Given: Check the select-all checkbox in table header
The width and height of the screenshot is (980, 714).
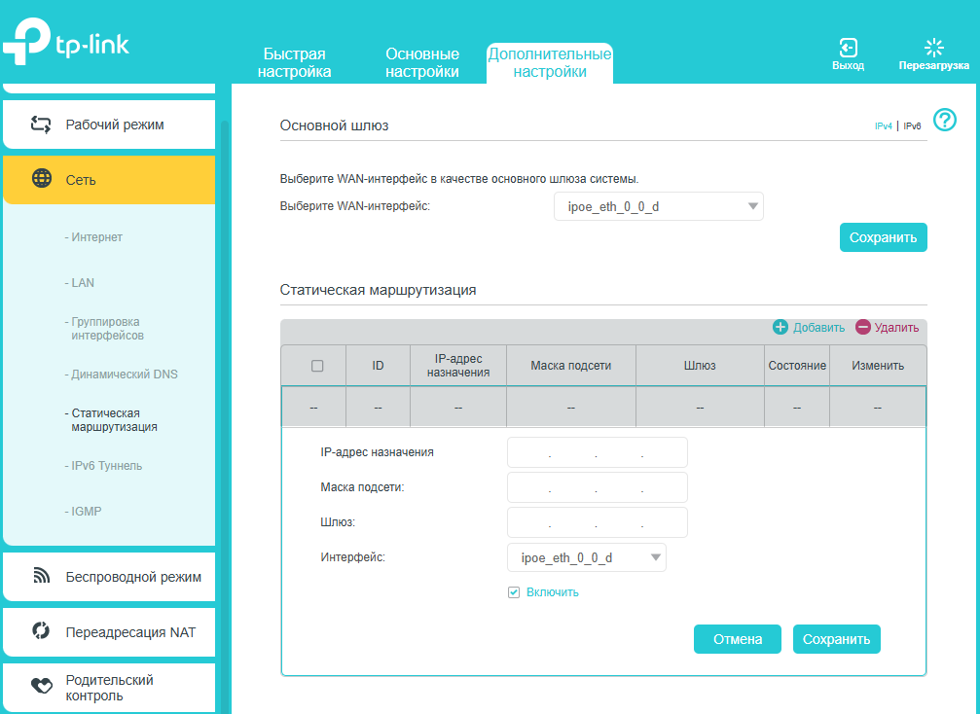Looking at the screenshot, I should pos(316,366).
